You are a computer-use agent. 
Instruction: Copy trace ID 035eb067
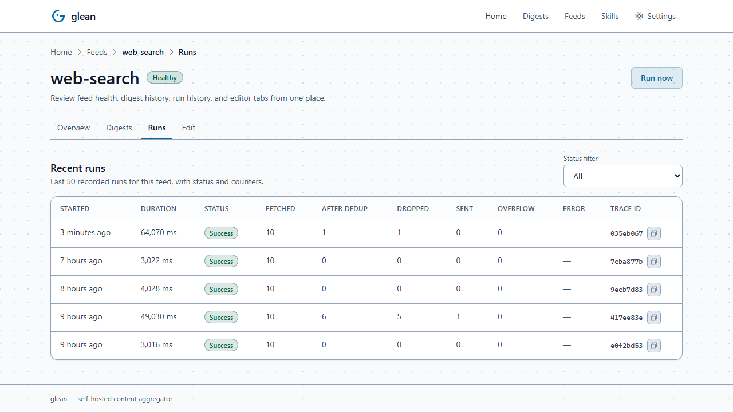(x=653, y=233)
